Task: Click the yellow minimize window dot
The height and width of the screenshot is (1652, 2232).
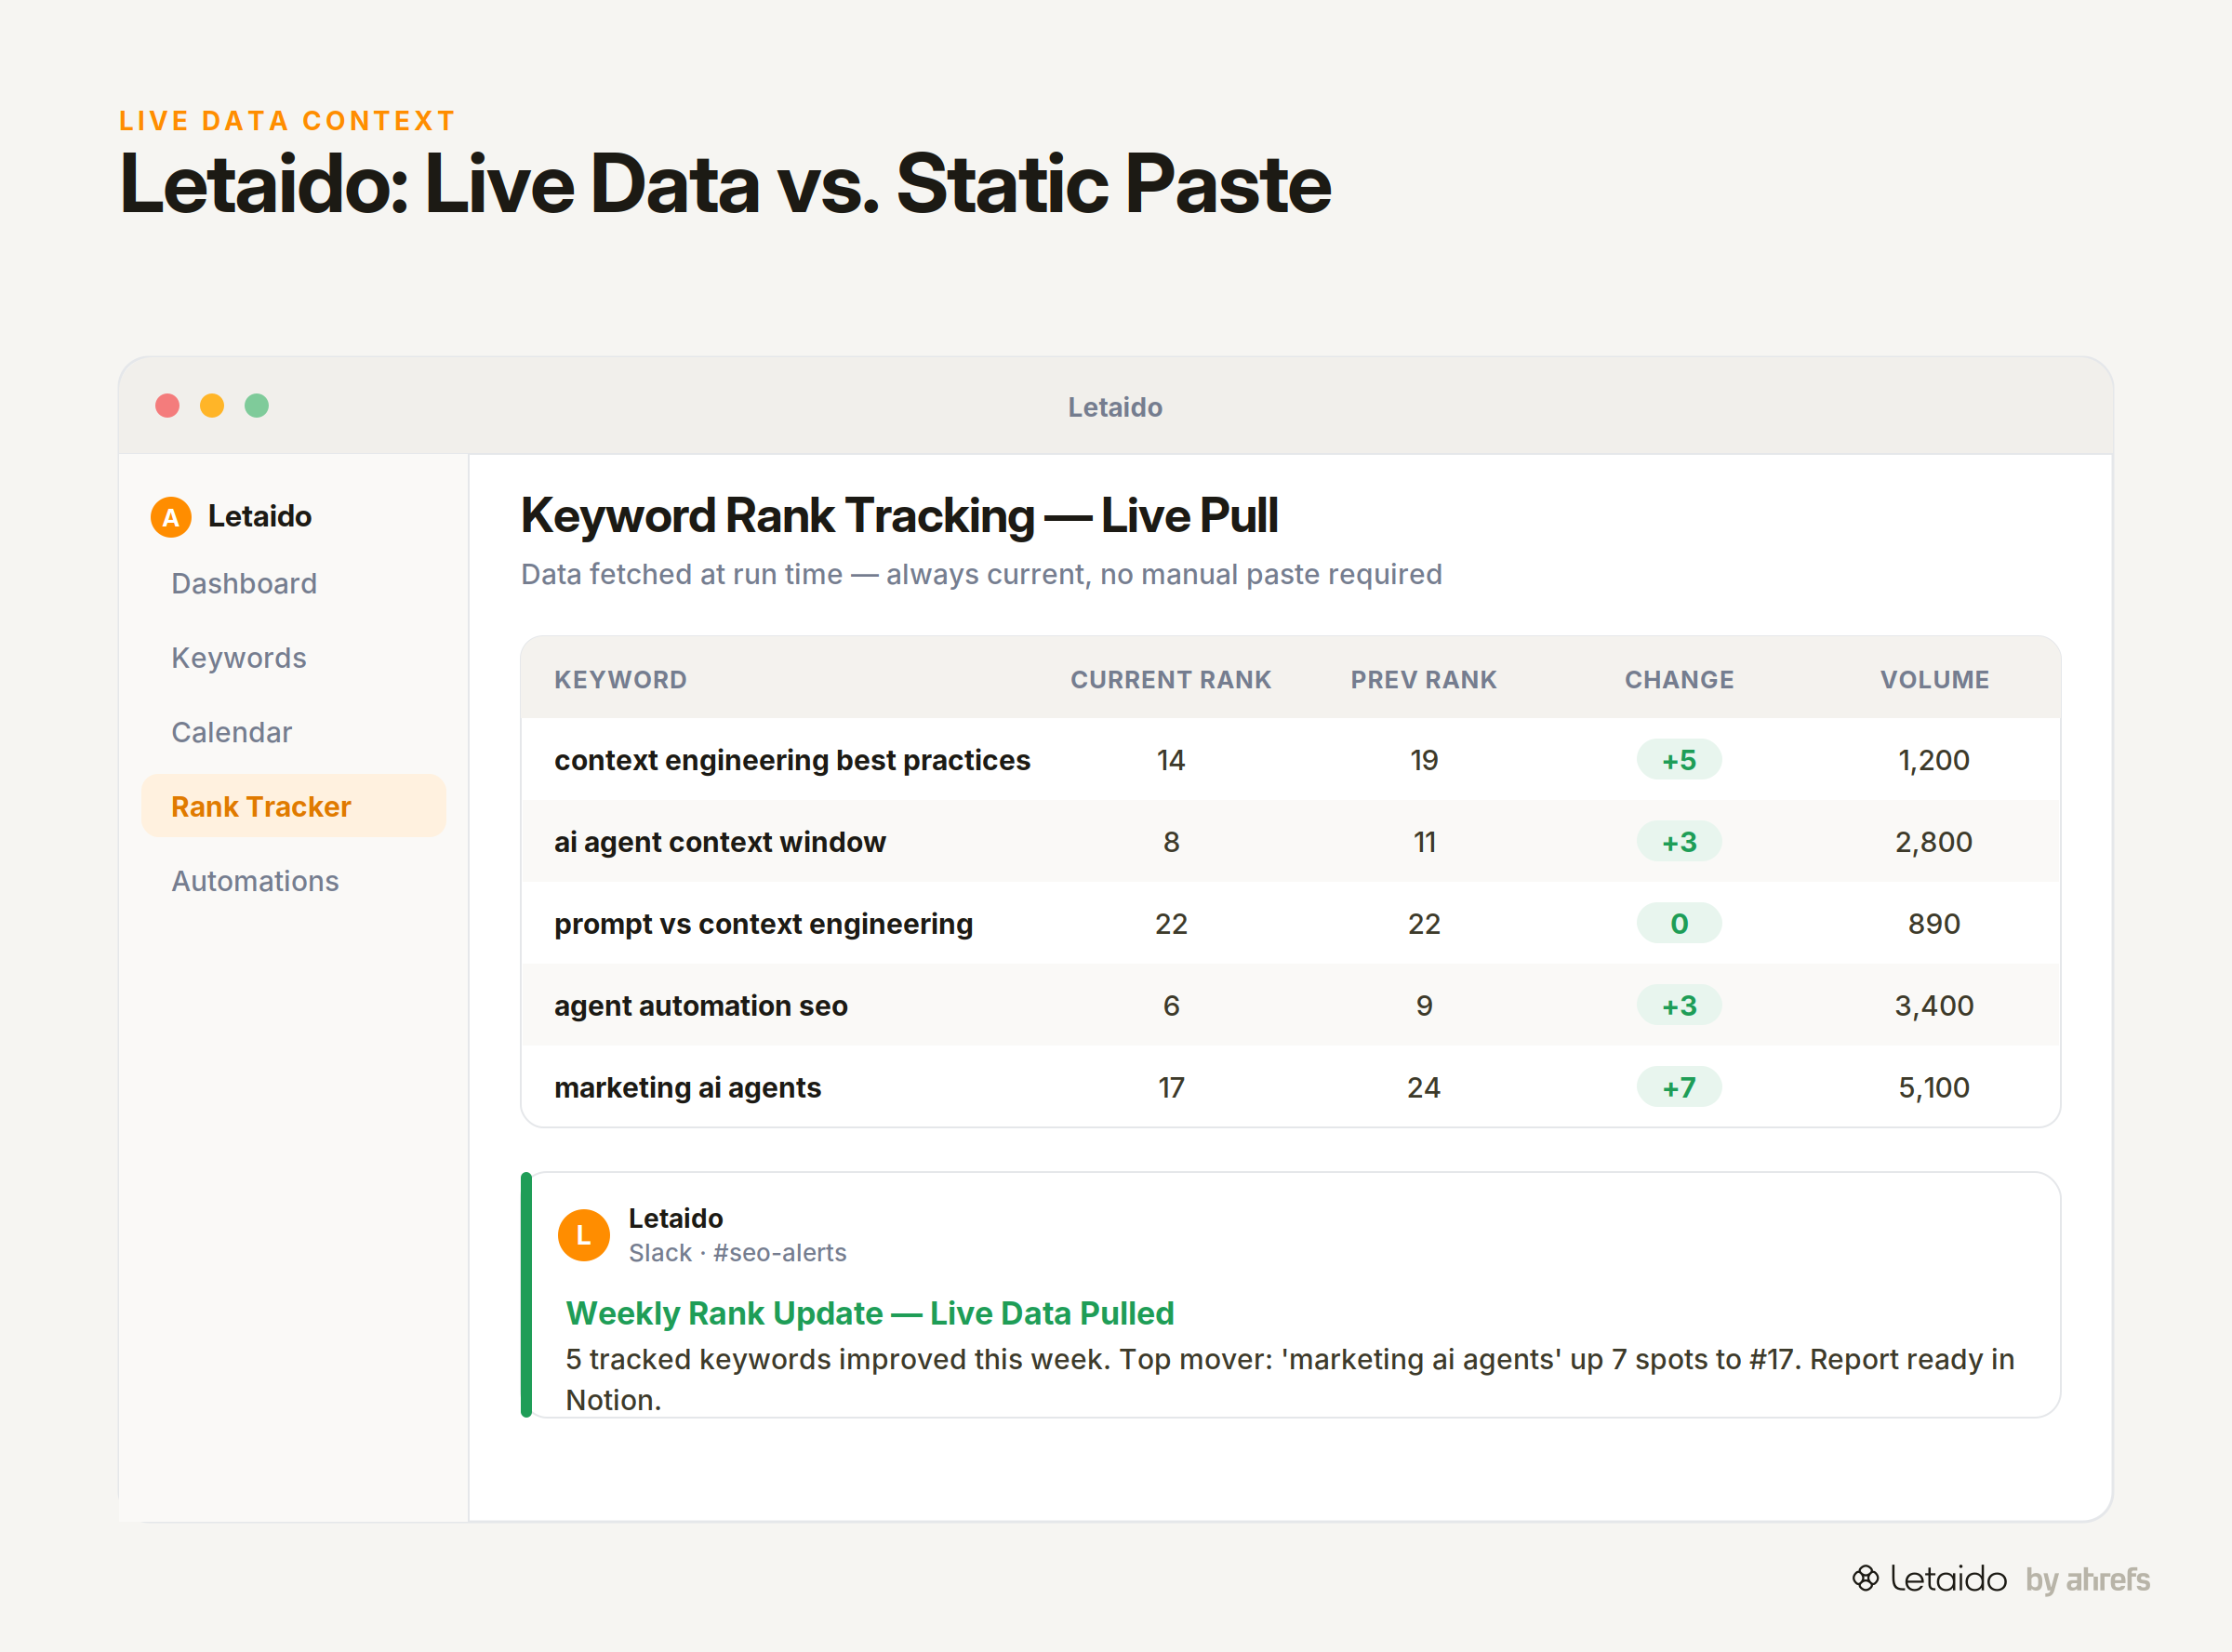Action: (x=212, y=405)
